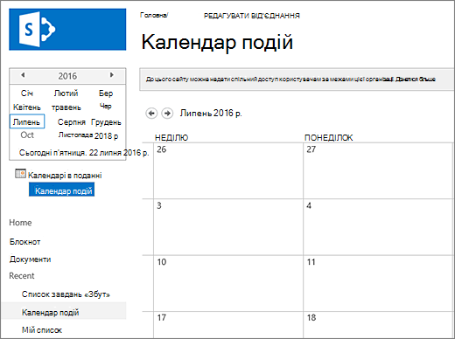Screen dimensions: 455x339
Task: Click РЕДАГУВАТИ ВІД'ЄДНАННЯ link at top
Action: pos(251,16)
